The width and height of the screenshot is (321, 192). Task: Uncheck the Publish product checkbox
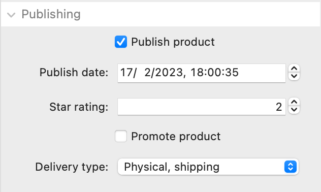tap(121, 42)
